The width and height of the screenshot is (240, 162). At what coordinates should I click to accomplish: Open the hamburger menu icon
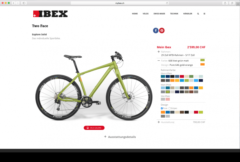204,13
